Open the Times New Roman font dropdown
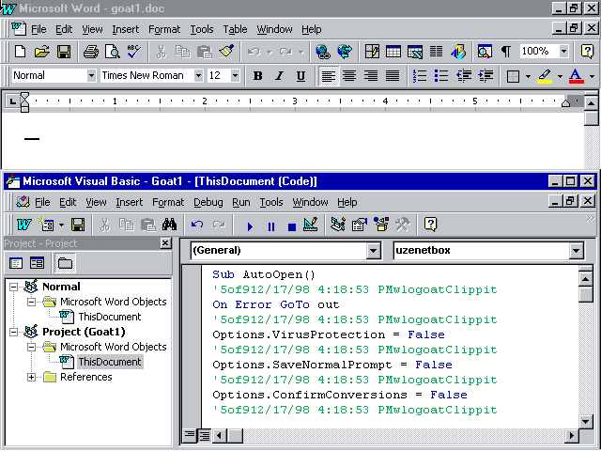This screenshot has width=601, height=451. 198,75
